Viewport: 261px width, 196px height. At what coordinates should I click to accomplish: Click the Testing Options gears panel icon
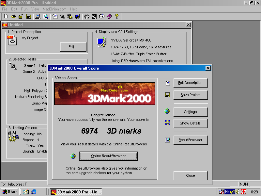[13, 136]
